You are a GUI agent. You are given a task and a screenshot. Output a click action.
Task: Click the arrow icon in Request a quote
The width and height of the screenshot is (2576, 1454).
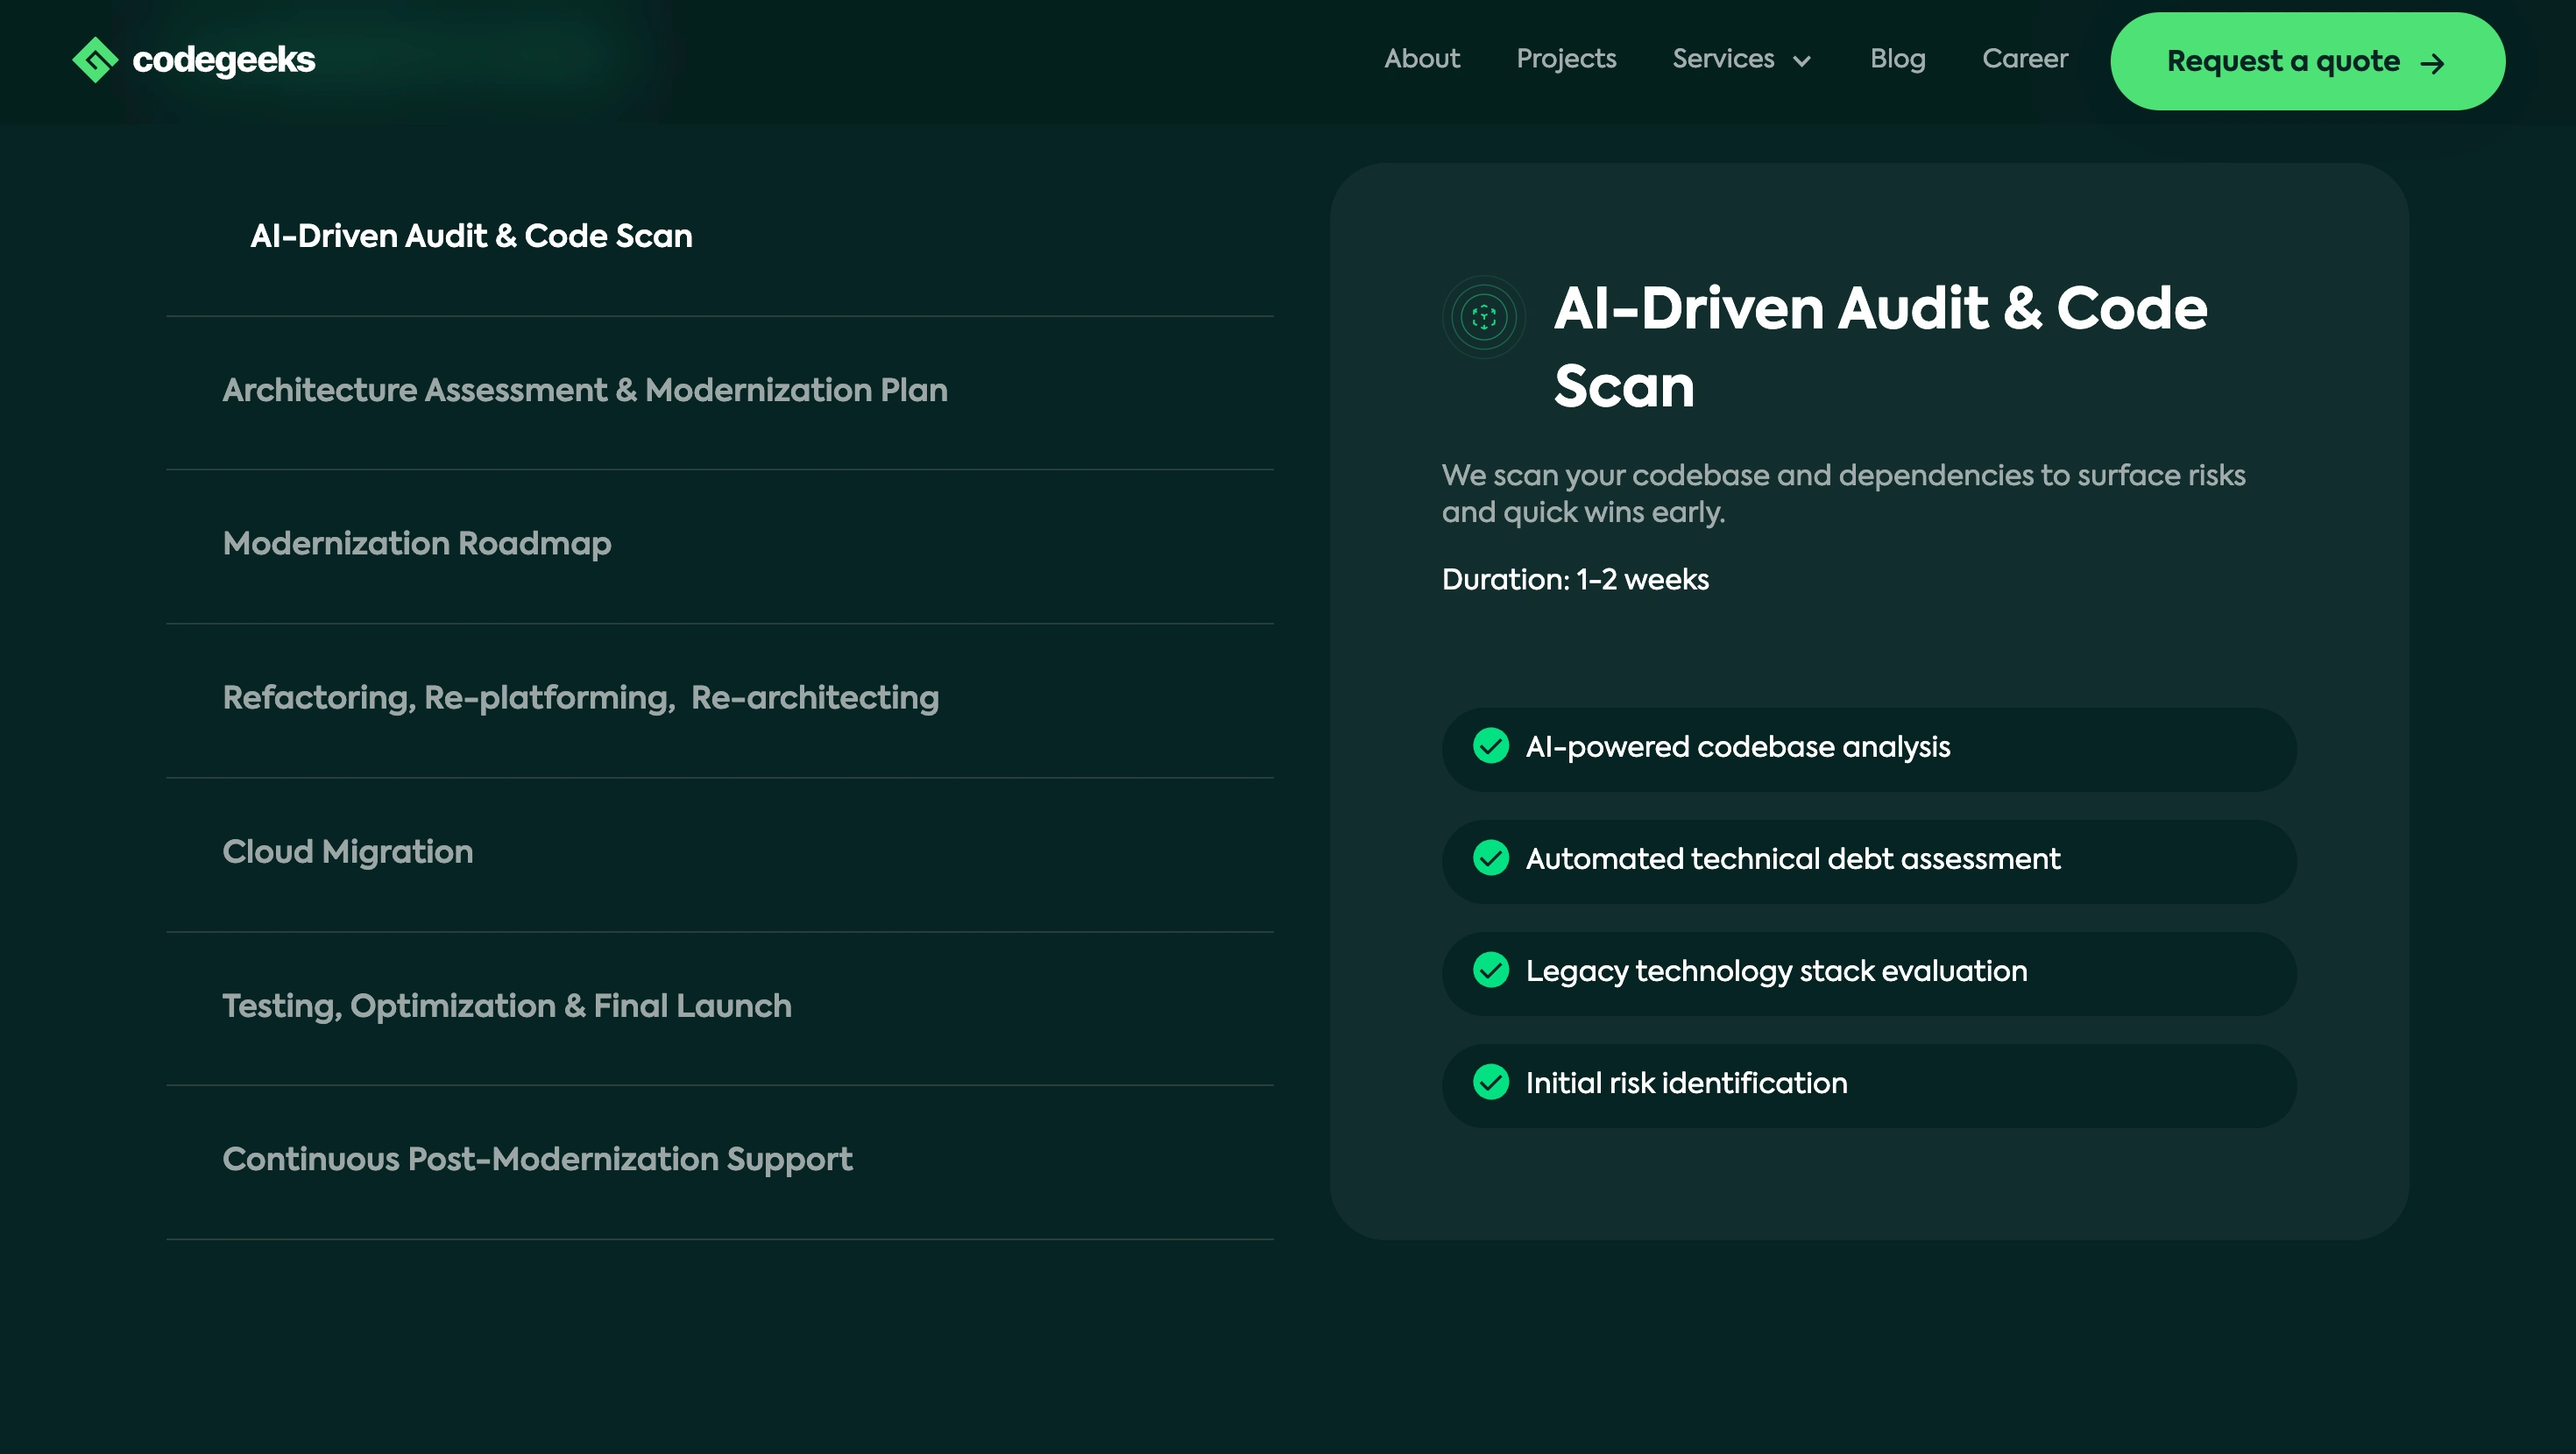2432,64
